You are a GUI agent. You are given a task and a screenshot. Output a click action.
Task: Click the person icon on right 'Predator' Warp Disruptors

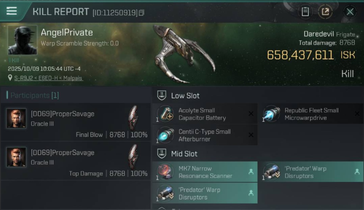tap(357, 172)
